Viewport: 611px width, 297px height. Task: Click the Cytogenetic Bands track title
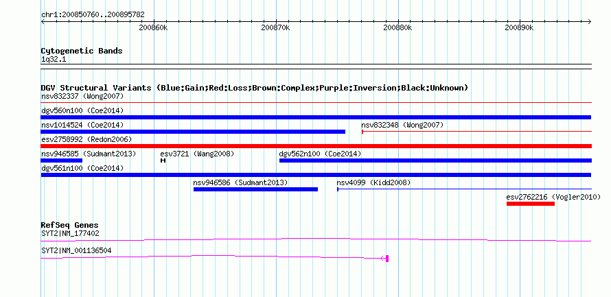coord(82,51)
